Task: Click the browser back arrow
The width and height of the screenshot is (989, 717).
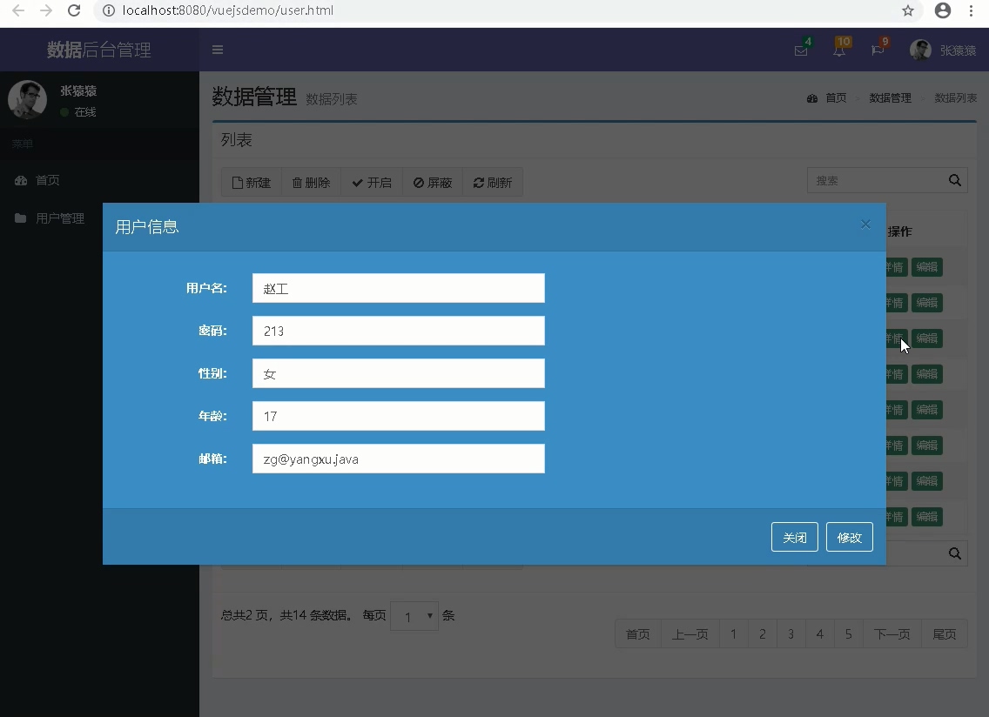Action: click(x=18, y=10)
